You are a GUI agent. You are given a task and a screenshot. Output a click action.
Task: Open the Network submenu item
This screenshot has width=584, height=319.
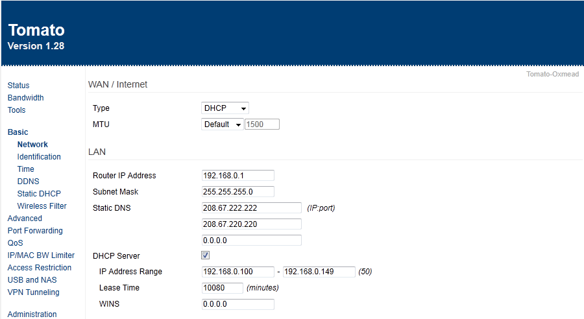pyautogui.click(x=32, y=144)
